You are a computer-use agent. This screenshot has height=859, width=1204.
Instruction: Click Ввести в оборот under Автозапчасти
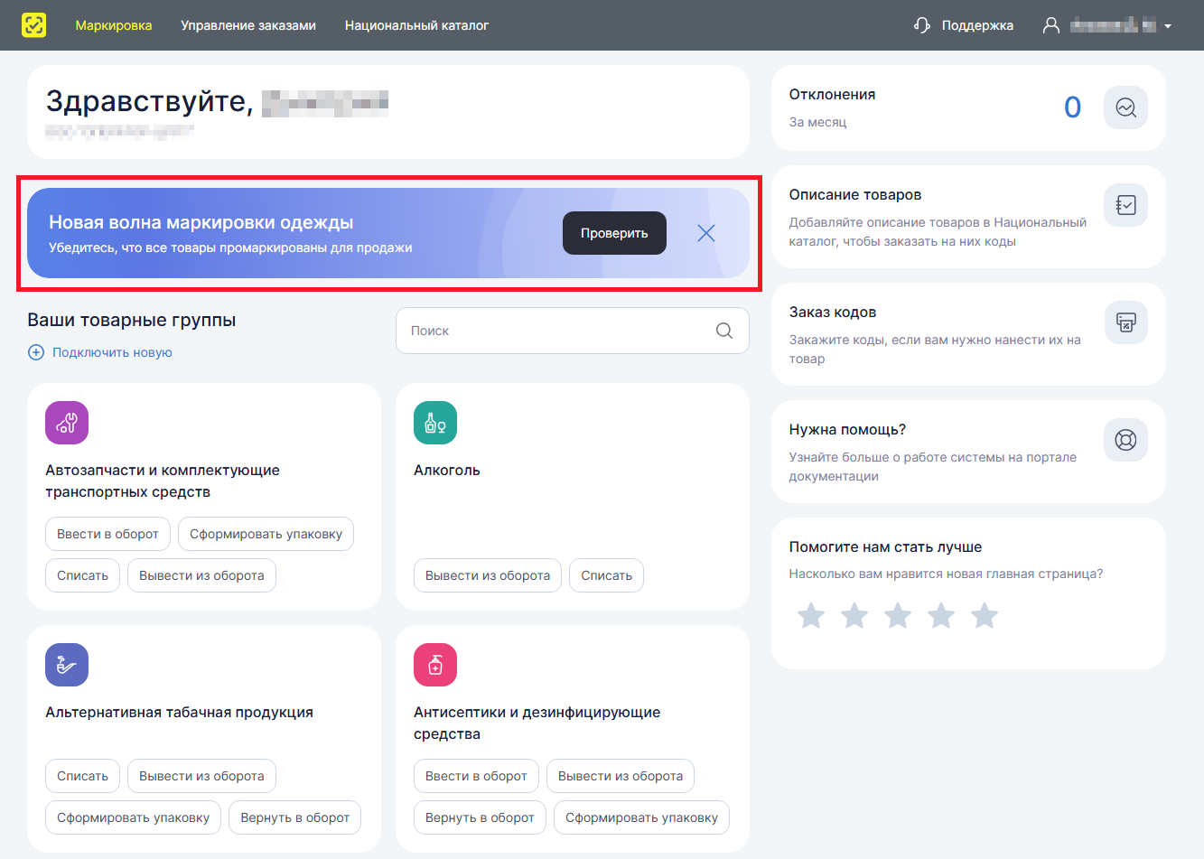[107, 534]
